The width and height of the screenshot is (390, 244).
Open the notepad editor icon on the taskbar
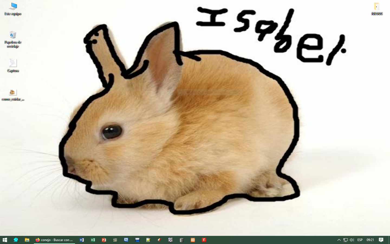[148, 240]
